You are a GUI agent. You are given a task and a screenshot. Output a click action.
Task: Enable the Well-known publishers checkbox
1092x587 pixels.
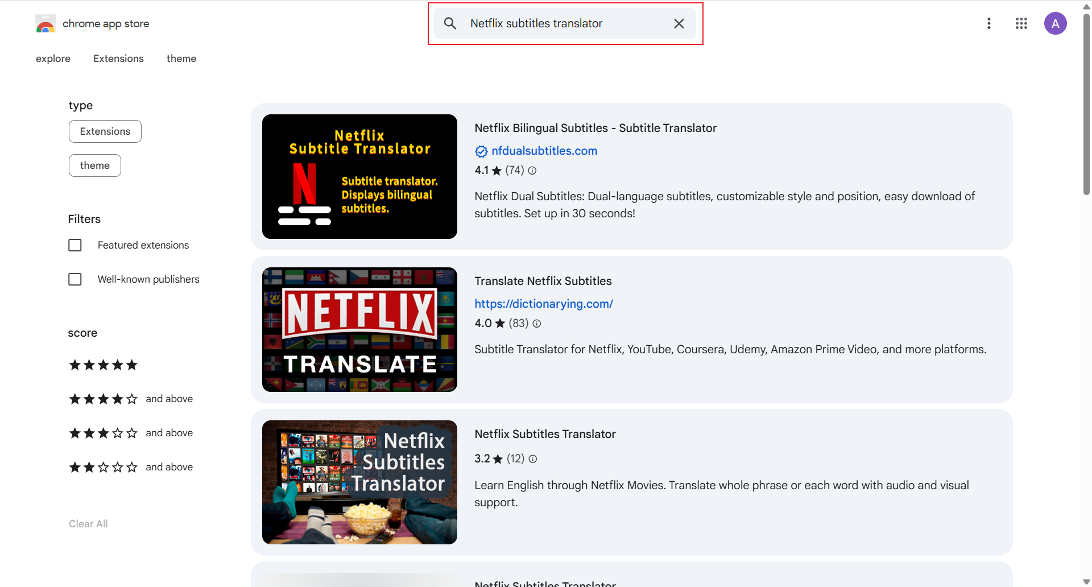coord(75,279)
